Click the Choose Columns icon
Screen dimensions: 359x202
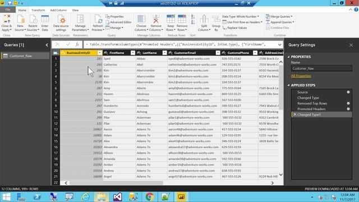[x=141, y=19]
